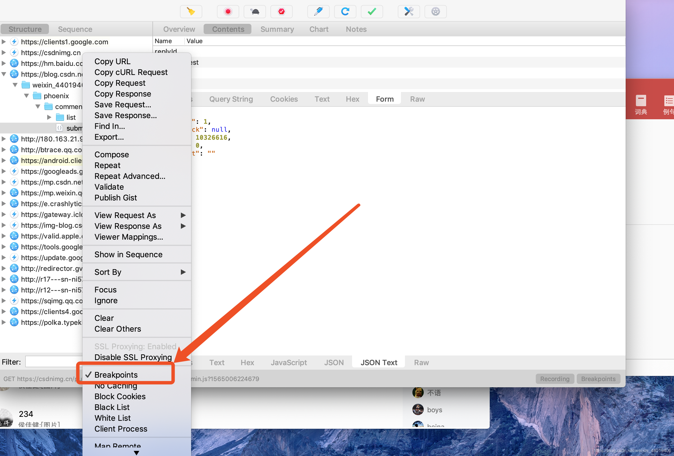Open the Summary tab

277,29
